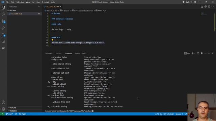Image resolution: width=216 pixels, height=121 pixels.
Task: Click the 'docker logs --help' line
Action: [61, 30]
